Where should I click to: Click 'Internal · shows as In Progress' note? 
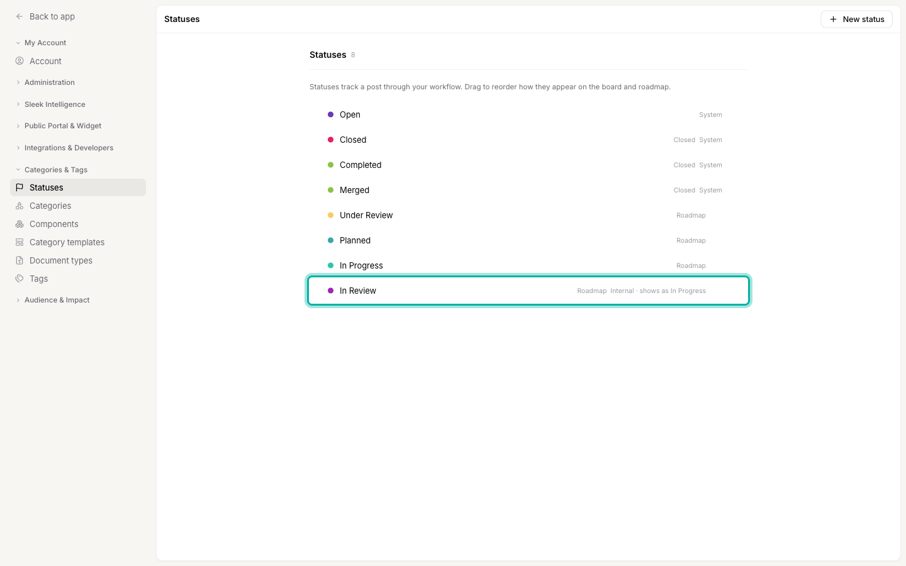click(658, 291)
